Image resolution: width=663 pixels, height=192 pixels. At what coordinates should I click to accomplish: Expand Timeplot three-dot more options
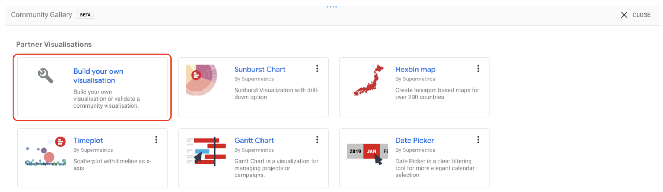pyautogui.click(x=156, y=140)
